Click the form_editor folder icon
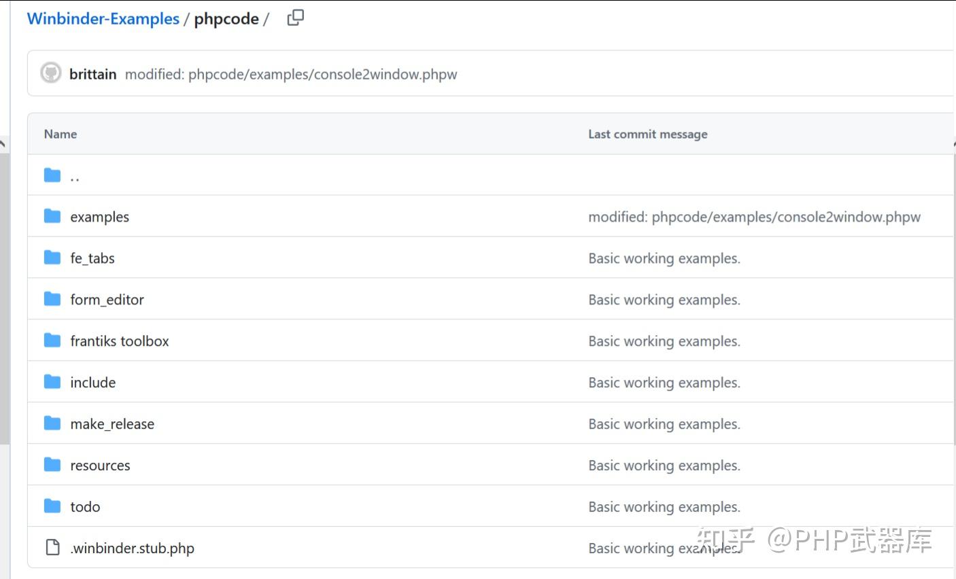 click(x=52, y=299)
